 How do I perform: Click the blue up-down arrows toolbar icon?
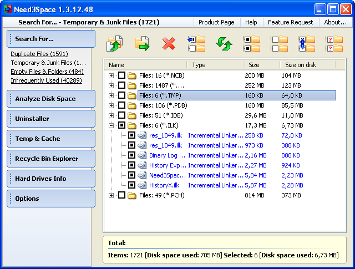point(307,44)
